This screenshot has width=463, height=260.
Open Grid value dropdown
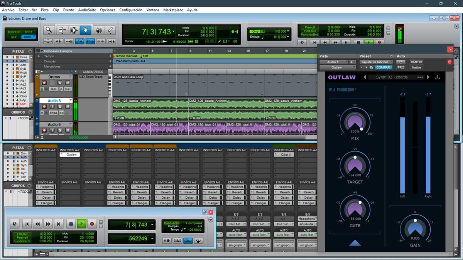(287, 32)
